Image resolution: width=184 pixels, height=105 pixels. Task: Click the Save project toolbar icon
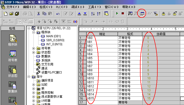click(x=17, y=13)
